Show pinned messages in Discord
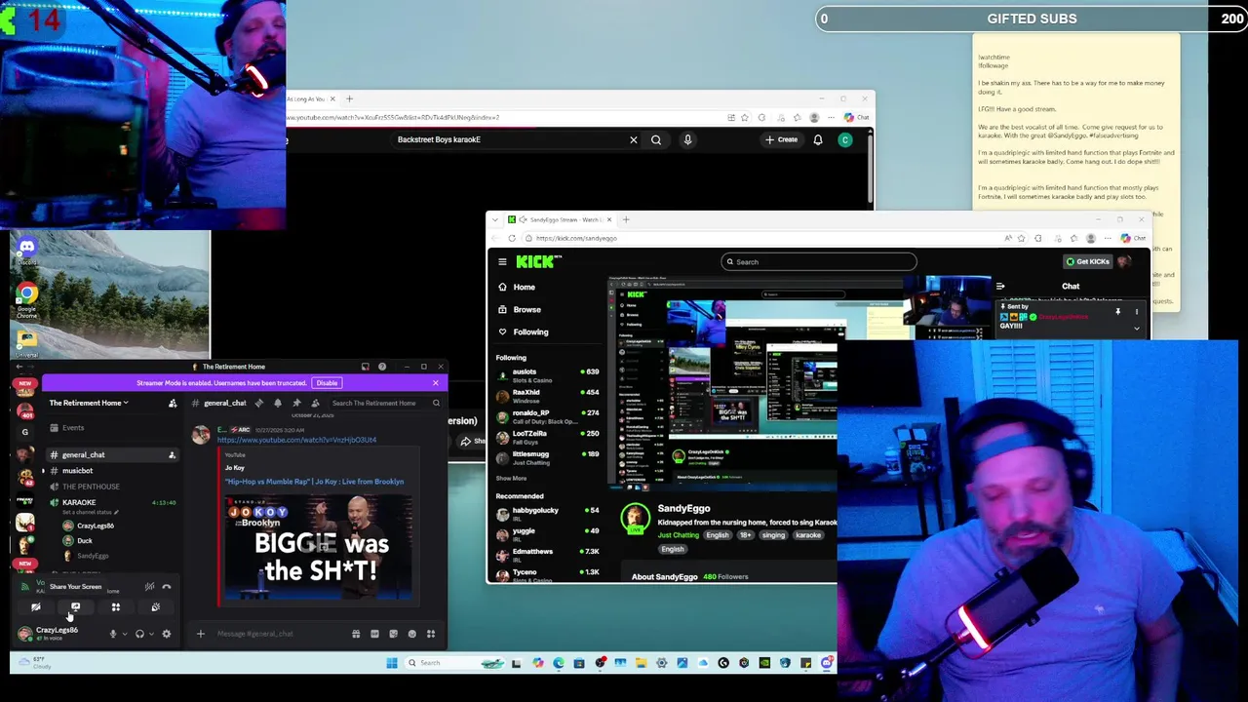1248x702 pixels. 296,403
